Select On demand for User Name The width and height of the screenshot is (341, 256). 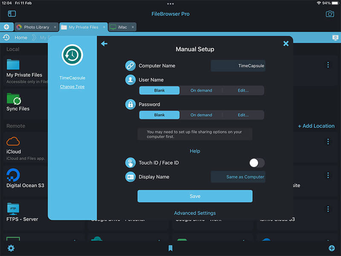pos(201,90)
